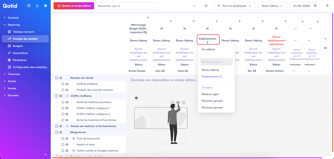Screen dimensions: 334x159
Task: Choose Par défaut in the dropdown menu
Action: point(208,49)
